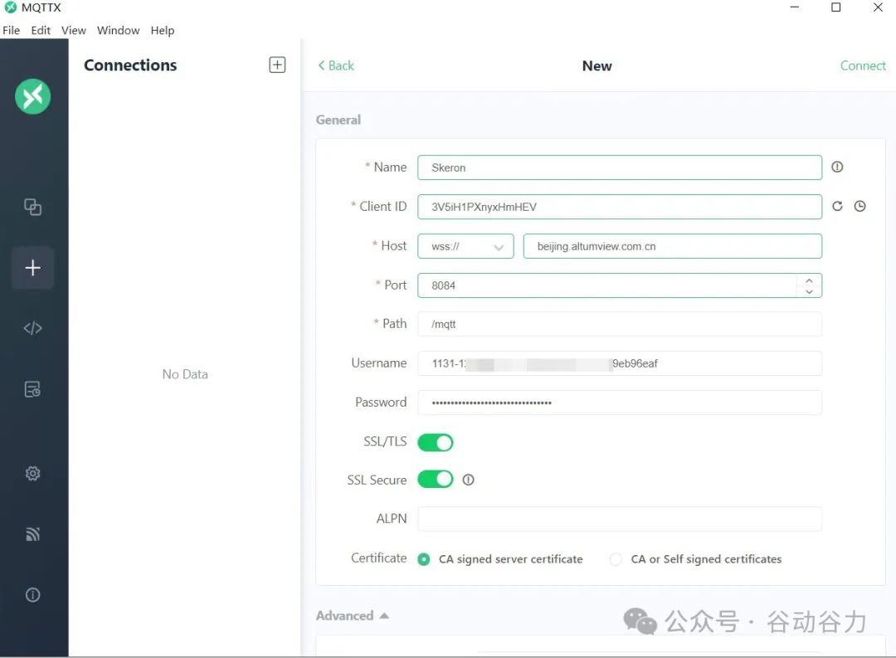Disable the SSL/TLS toggle
The image size is (896, 658).
436,442
